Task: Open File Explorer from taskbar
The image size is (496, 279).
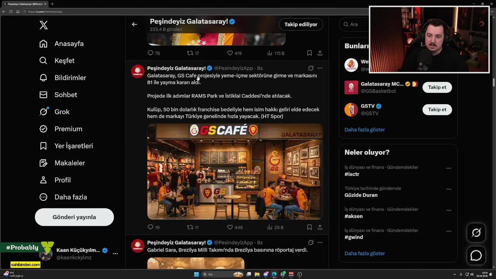Action: (257, 274)
